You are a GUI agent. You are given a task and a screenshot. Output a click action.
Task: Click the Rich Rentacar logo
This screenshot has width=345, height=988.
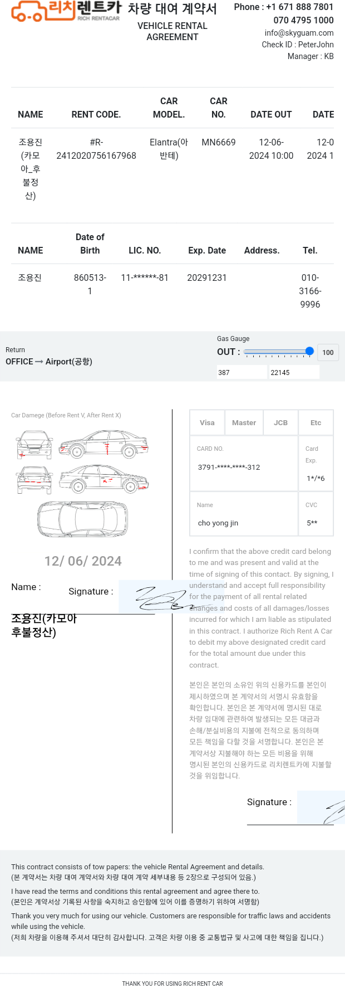click(x=66, y=11)
